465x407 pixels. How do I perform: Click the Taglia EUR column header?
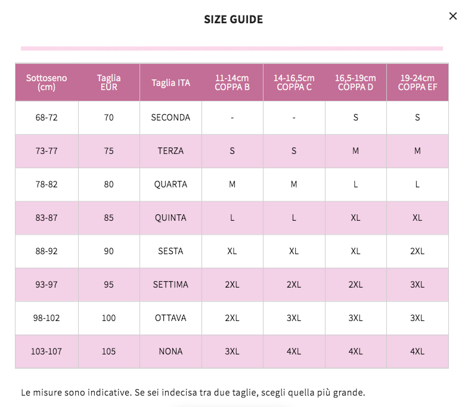pyautogui.click(x=108, y=82)
